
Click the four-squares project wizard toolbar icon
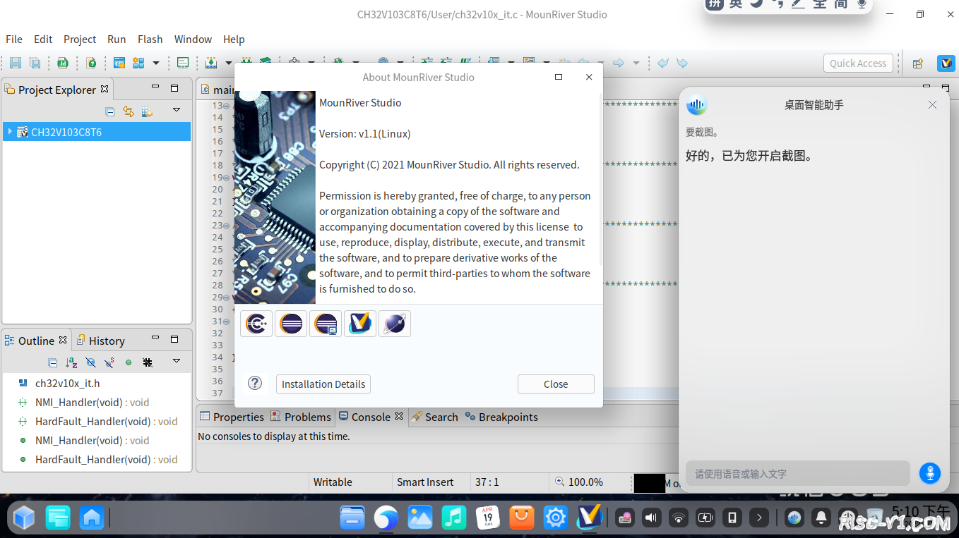tap(138, 63)
